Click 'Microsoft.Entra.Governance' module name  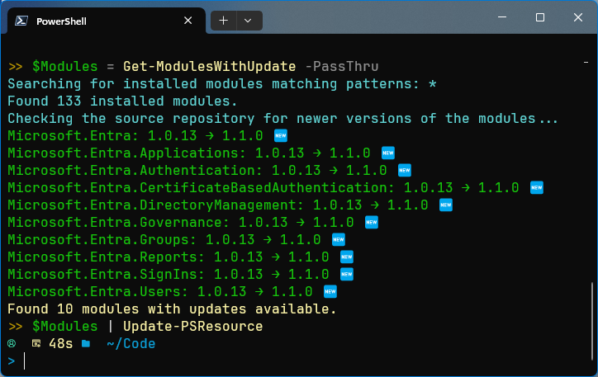[115, 223]
